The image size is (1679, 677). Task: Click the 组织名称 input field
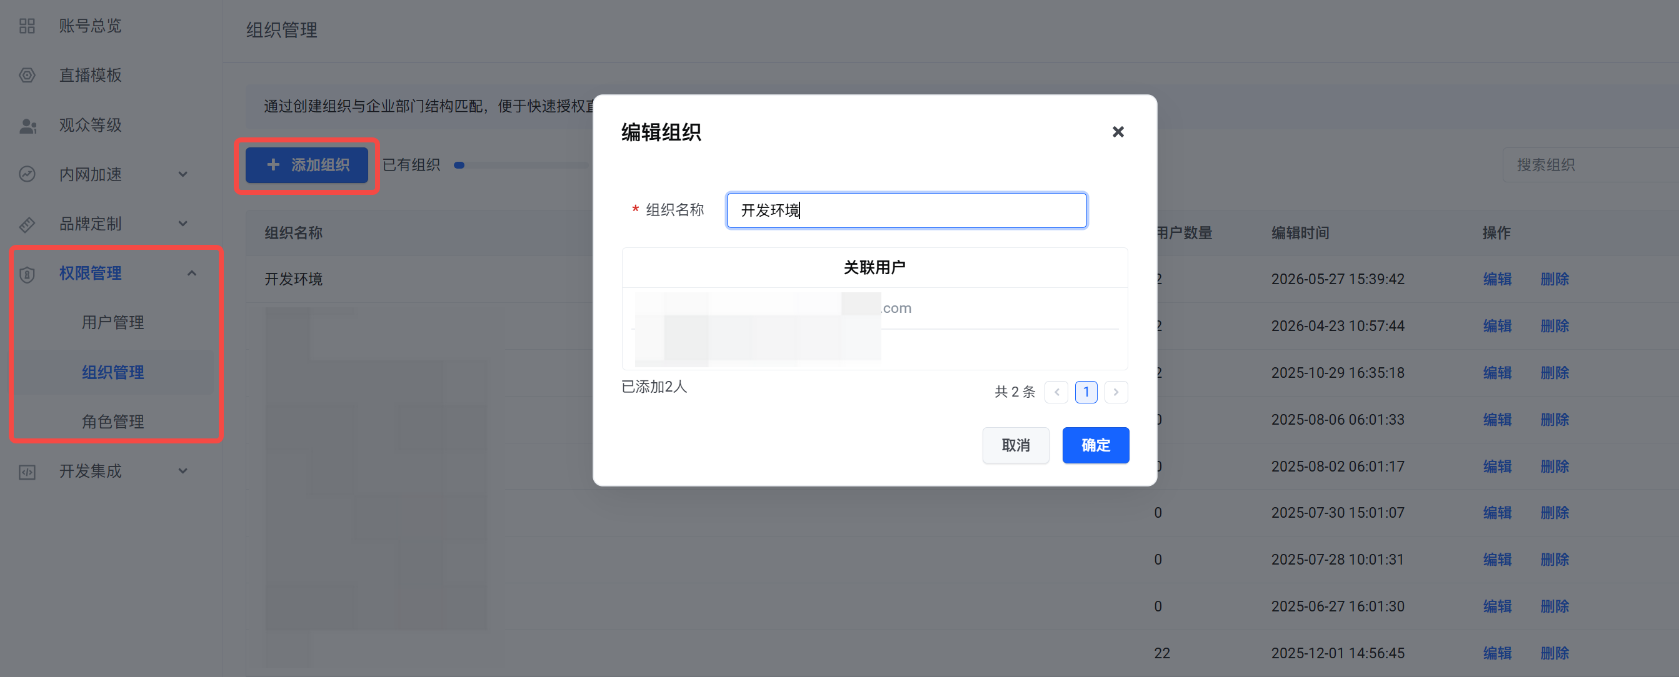coord(906,210)
